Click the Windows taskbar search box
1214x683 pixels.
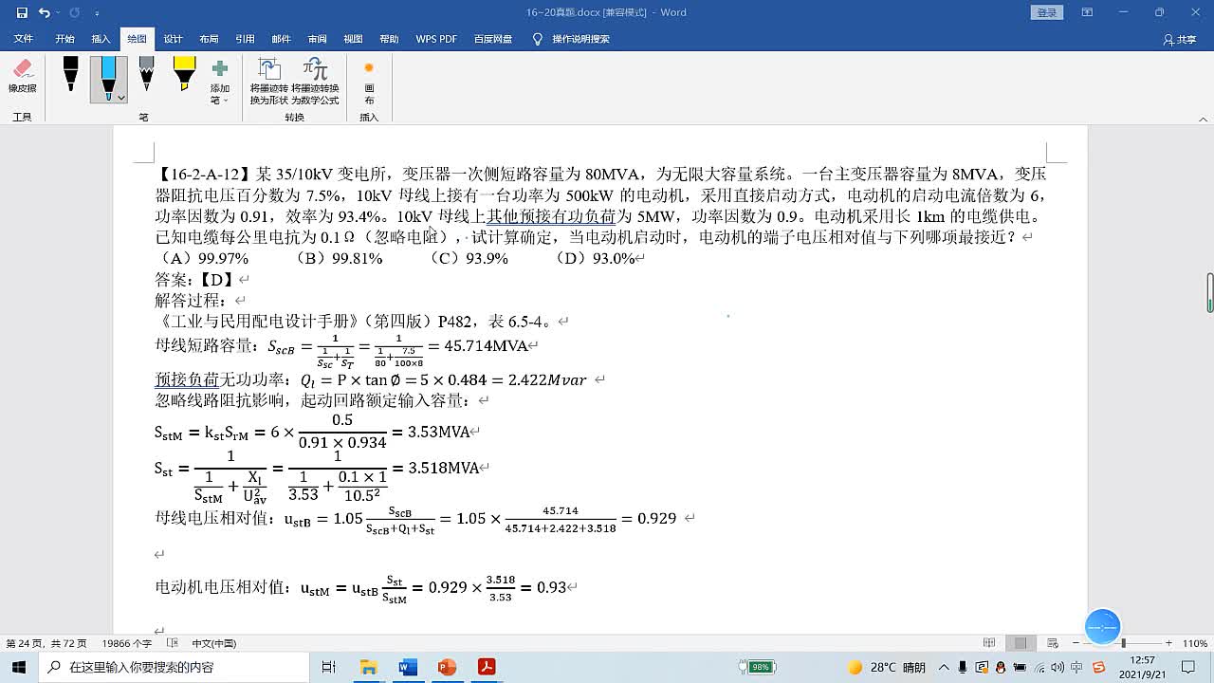pos(175,667)
